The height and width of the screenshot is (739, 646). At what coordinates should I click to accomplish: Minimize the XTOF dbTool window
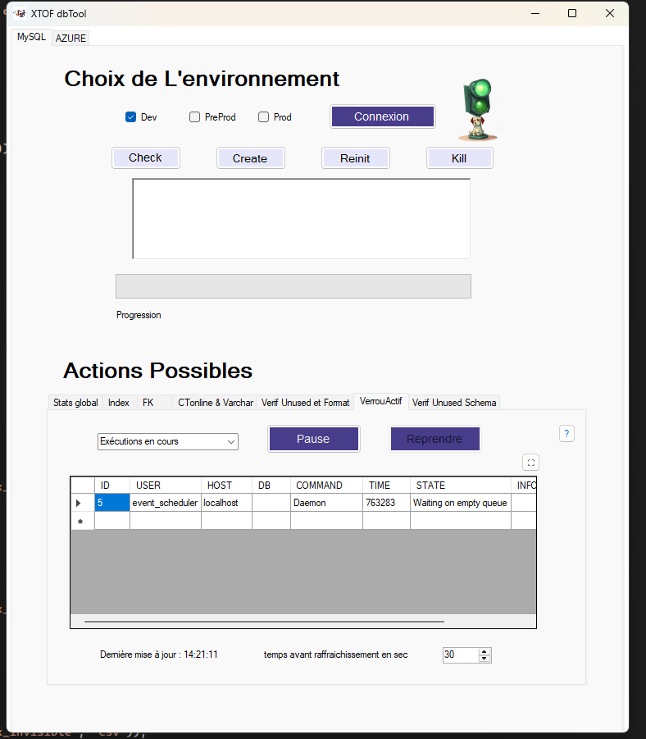[x=535, y=13]
